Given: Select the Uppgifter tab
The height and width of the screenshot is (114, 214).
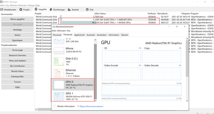Looking at the screenshot, I should tap(41, 9).
